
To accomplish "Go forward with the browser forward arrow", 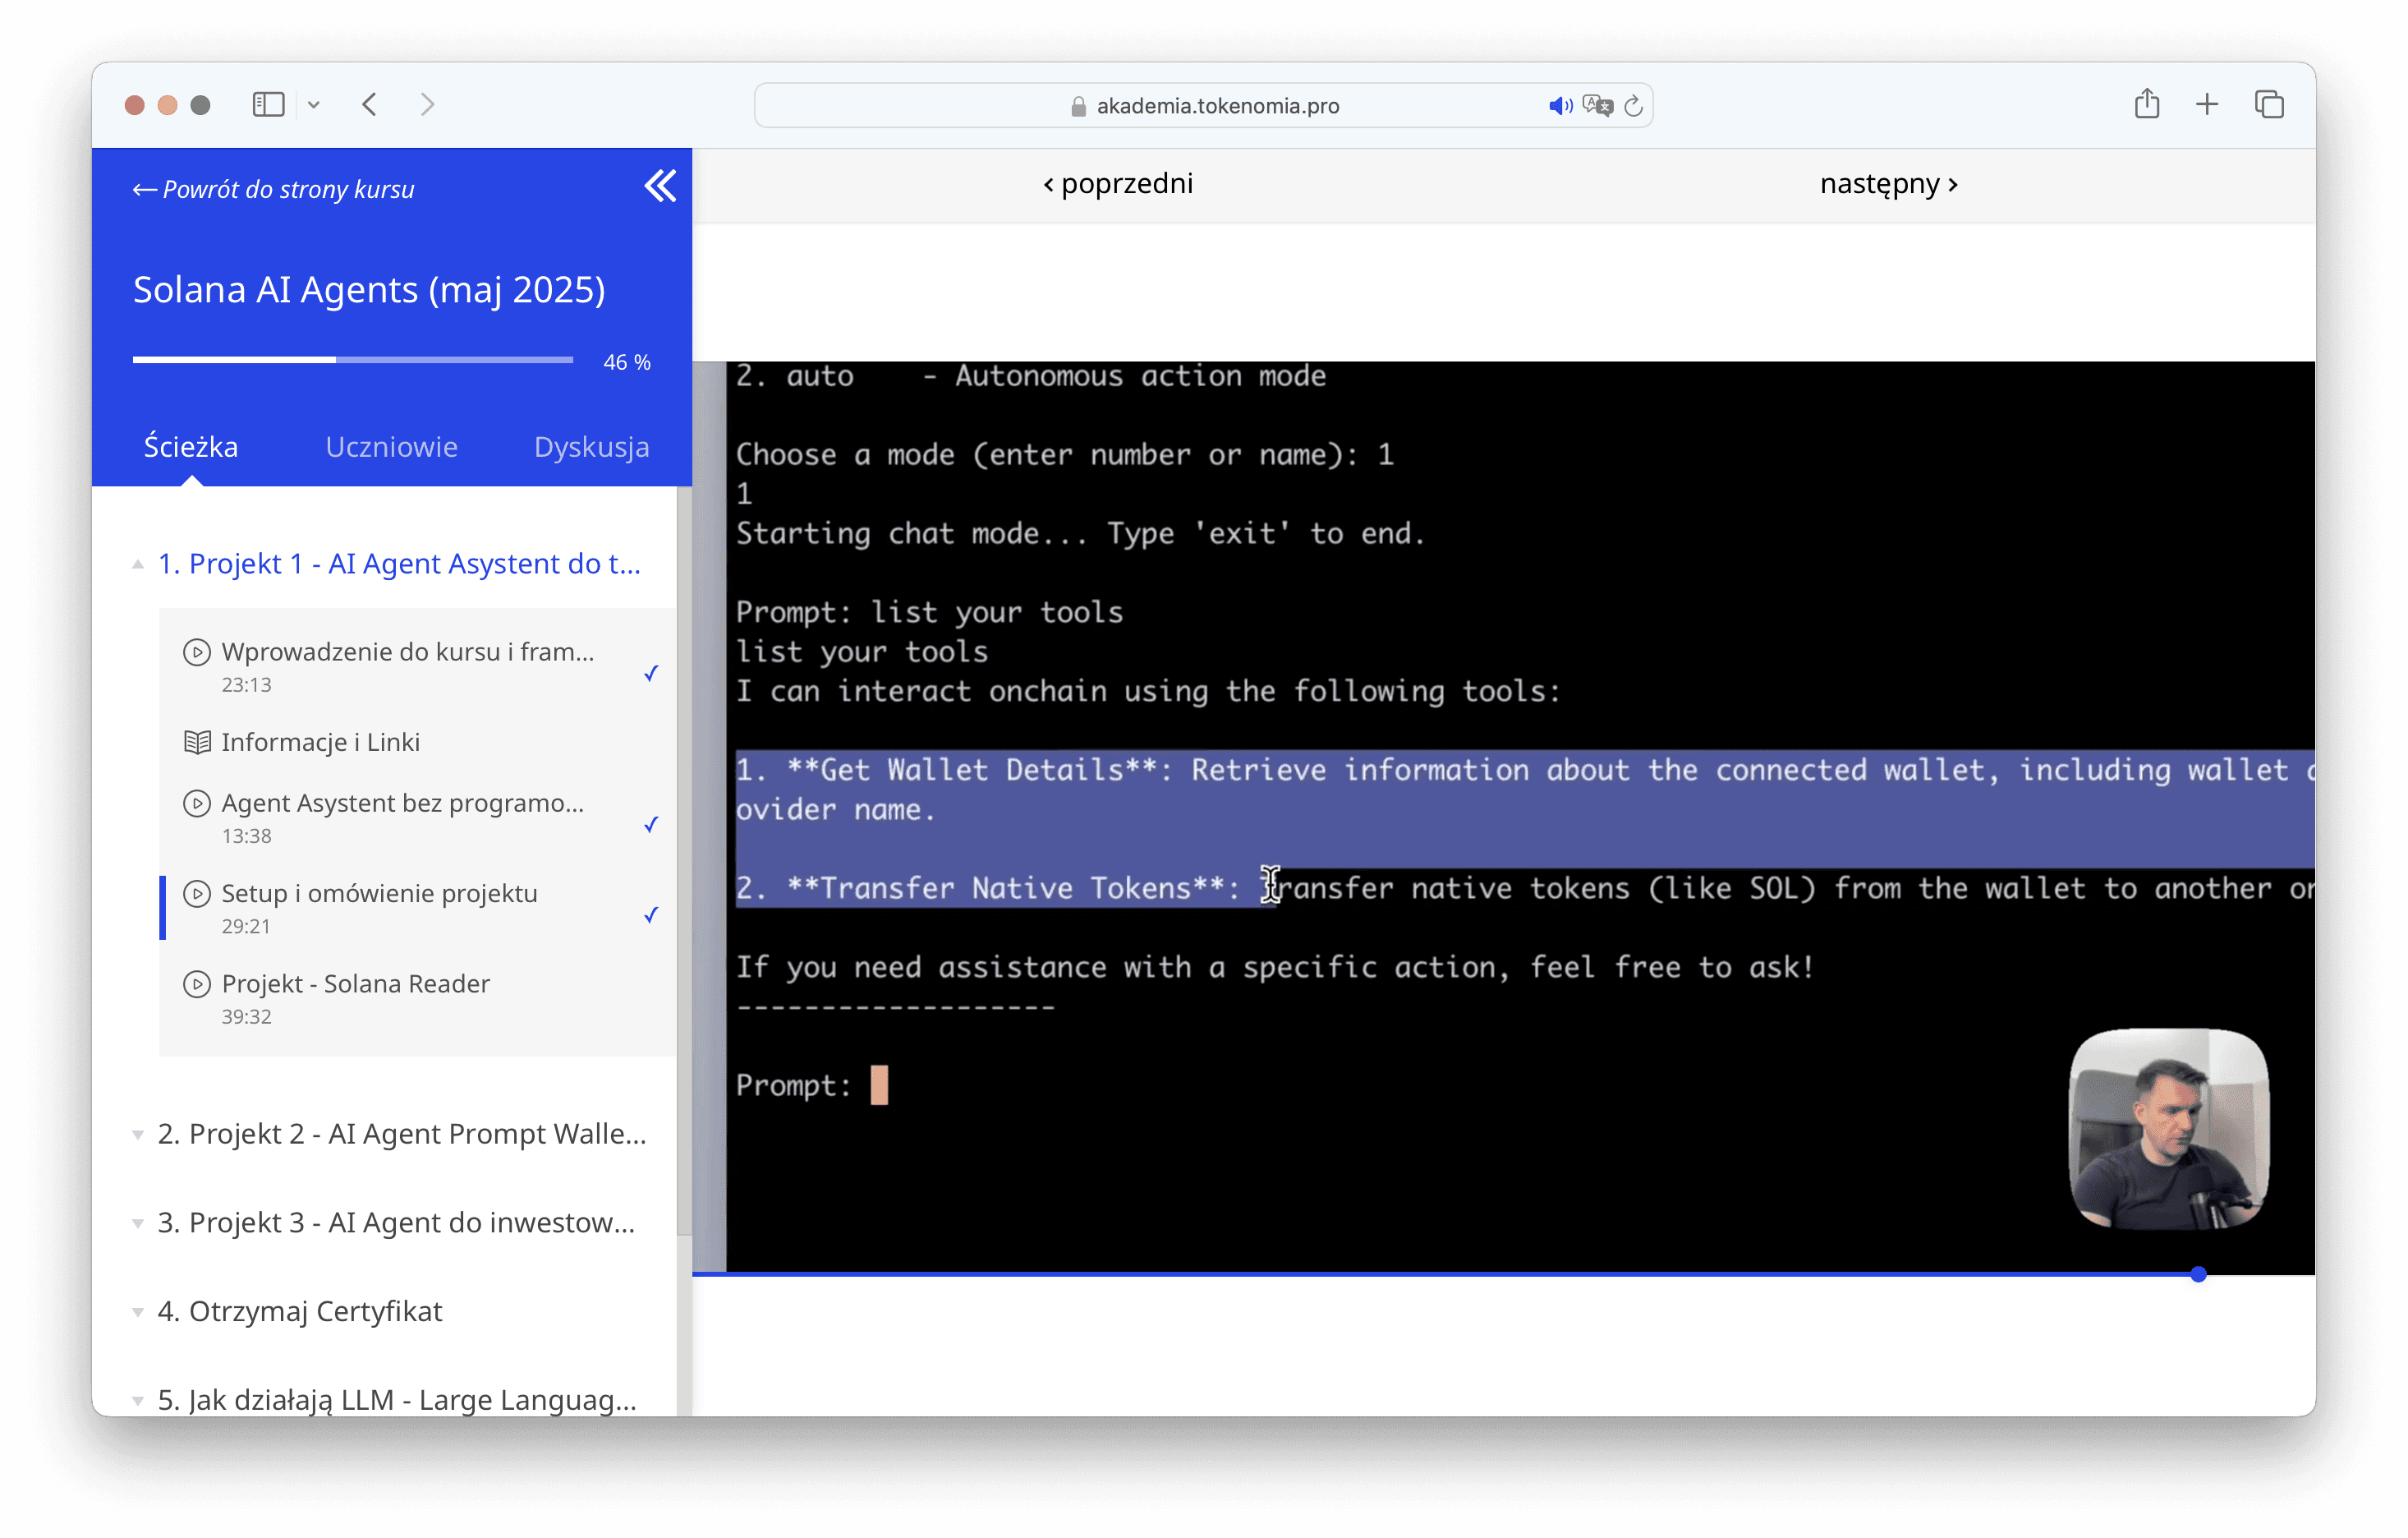I will tap(427, 104).
